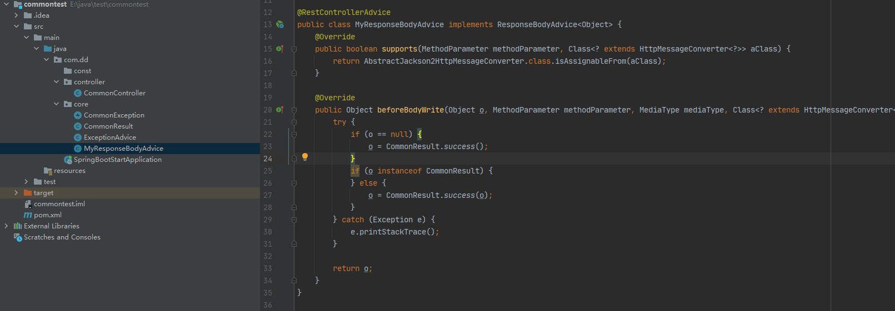Click the commontest.iml file icon
The width and height of the screenshot is (895, 311).
[28, 204]
